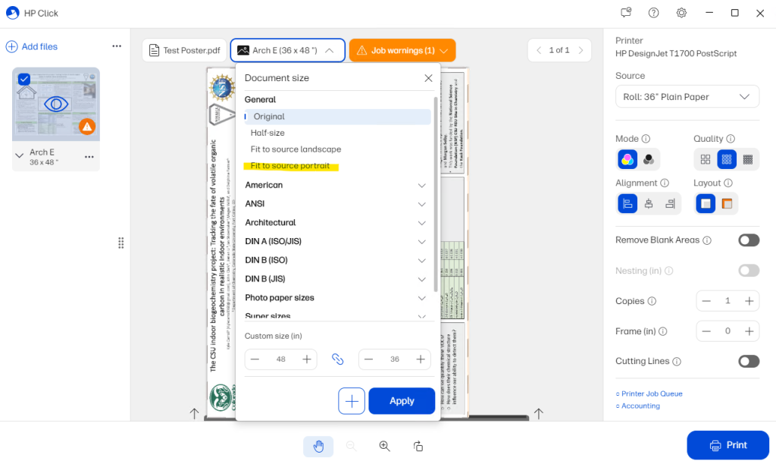Viewport: 776px width, 467px height.
Task: Increase the Copies count
Action: [749, 301]
